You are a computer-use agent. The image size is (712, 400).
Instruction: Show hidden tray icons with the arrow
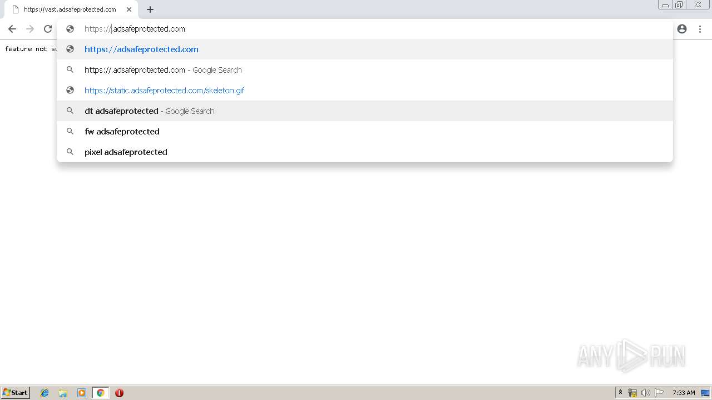621,393
